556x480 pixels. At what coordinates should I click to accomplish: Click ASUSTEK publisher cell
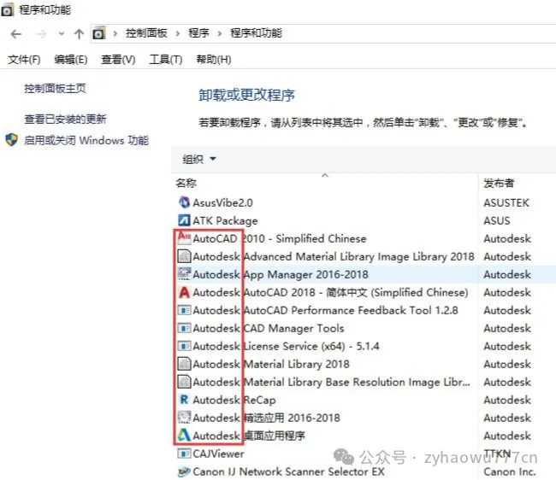pos(506,202)
